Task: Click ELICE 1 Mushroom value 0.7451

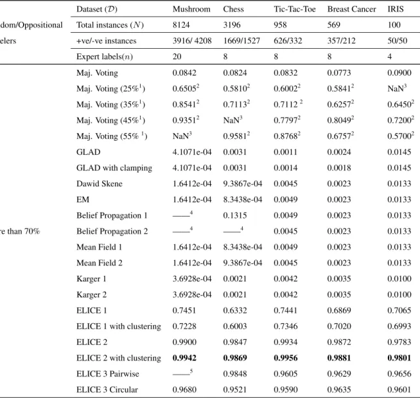Action: coord(184,310)
